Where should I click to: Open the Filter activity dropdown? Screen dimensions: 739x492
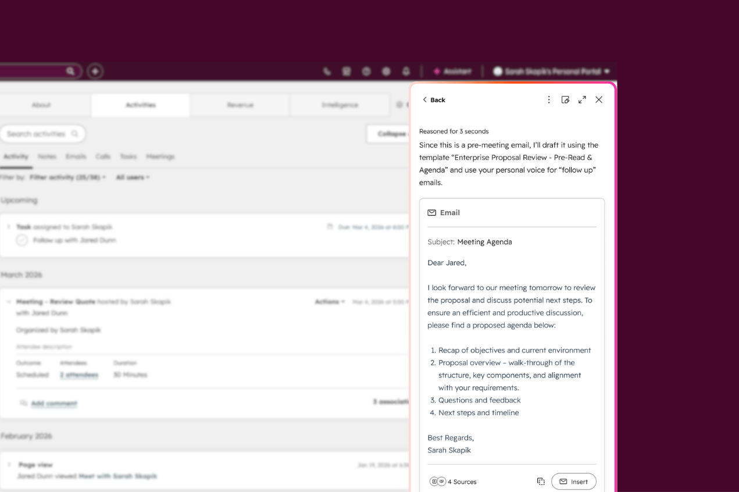67,177
